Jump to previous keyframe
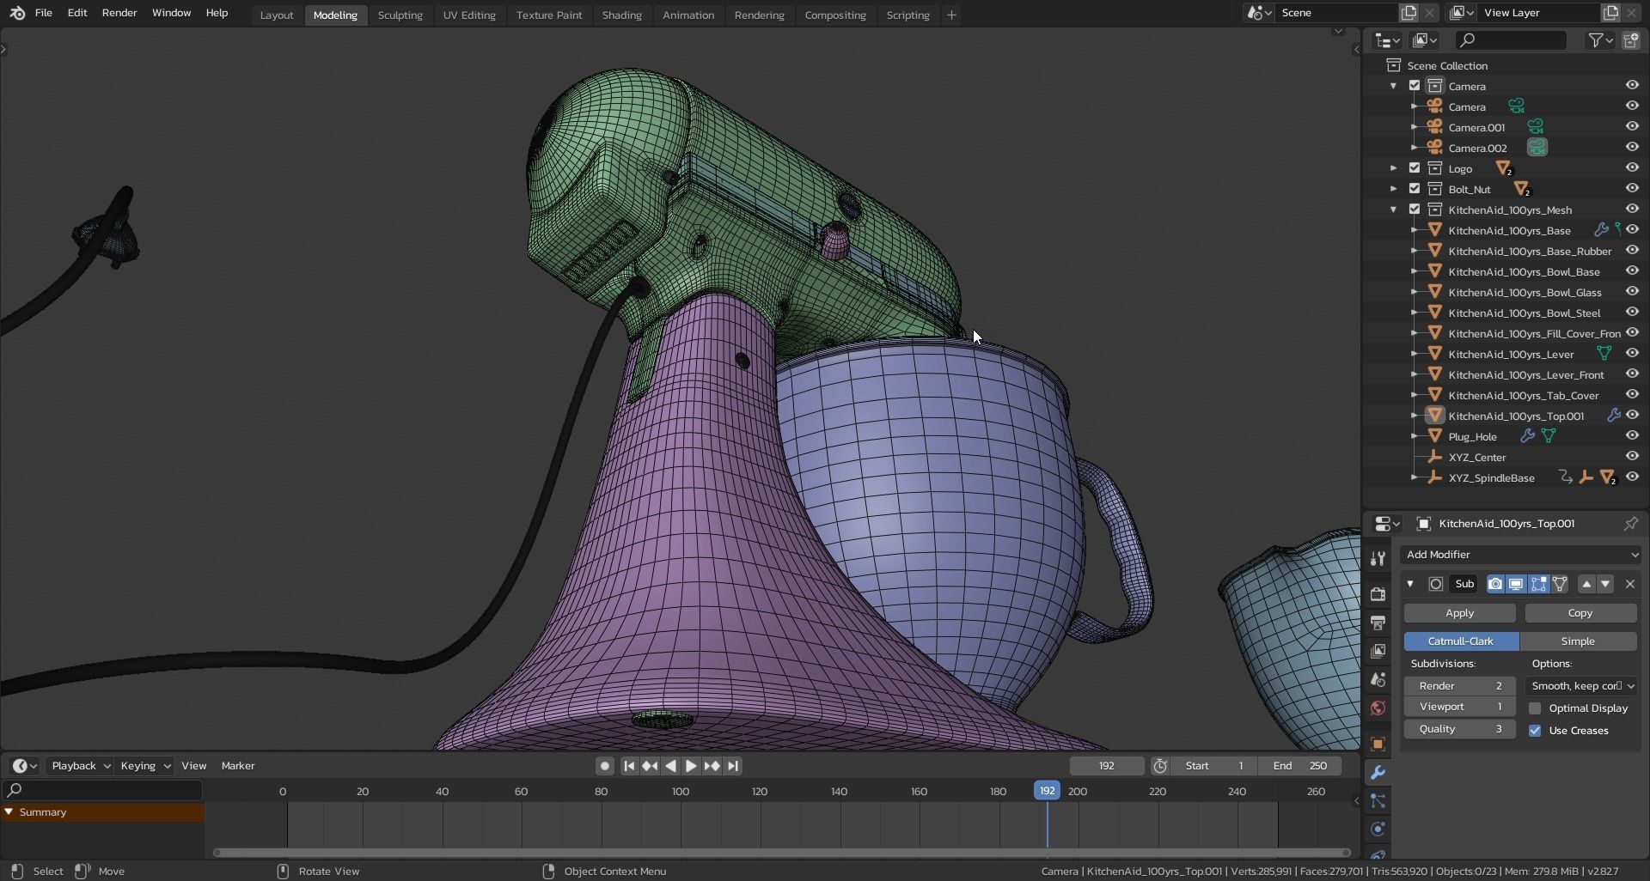 pyautogui.click(x=650, y=766)
